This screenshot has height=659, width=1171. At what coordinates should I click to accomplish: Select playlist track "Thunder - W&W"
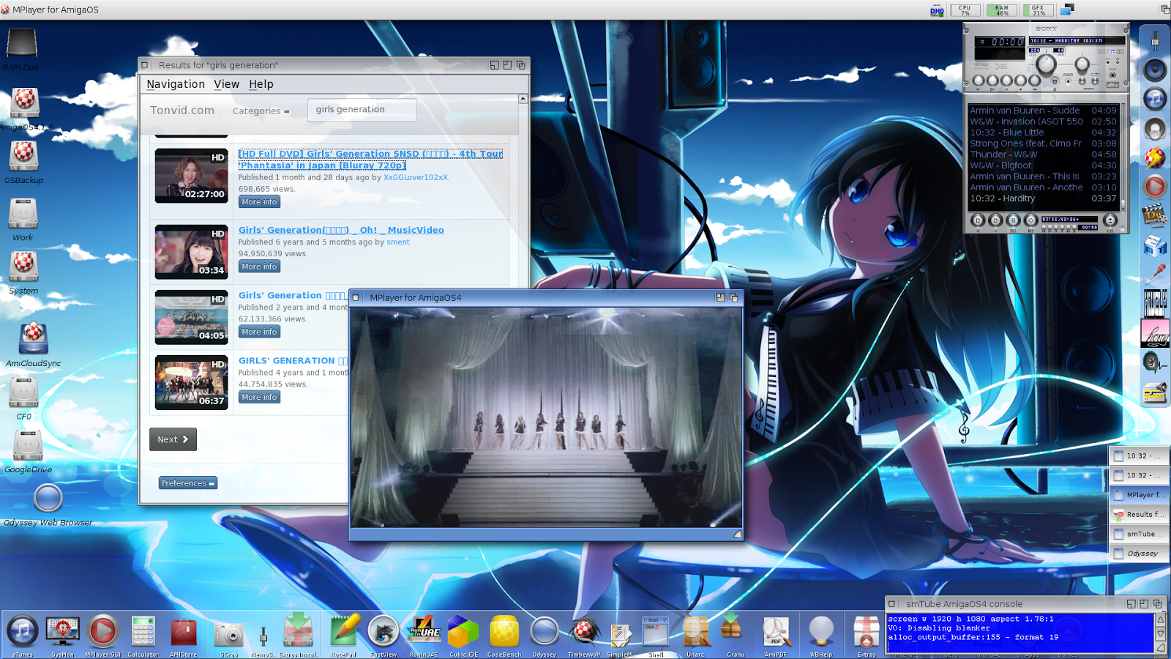coord(1043,154)
